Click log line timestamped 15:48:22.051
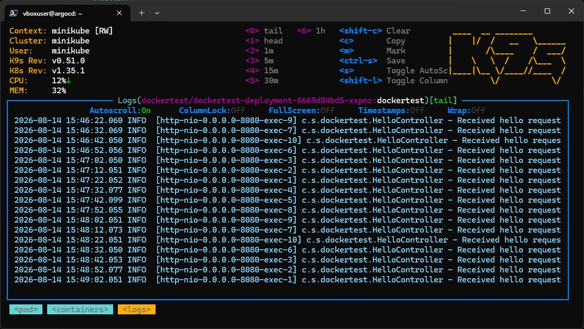 (288, 240)
